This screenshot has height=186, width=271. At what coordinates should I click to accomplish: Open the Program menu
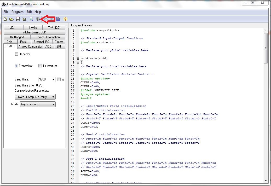tap(18, 12)
